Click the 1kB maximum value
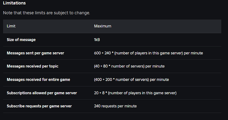 click(97, 40)
